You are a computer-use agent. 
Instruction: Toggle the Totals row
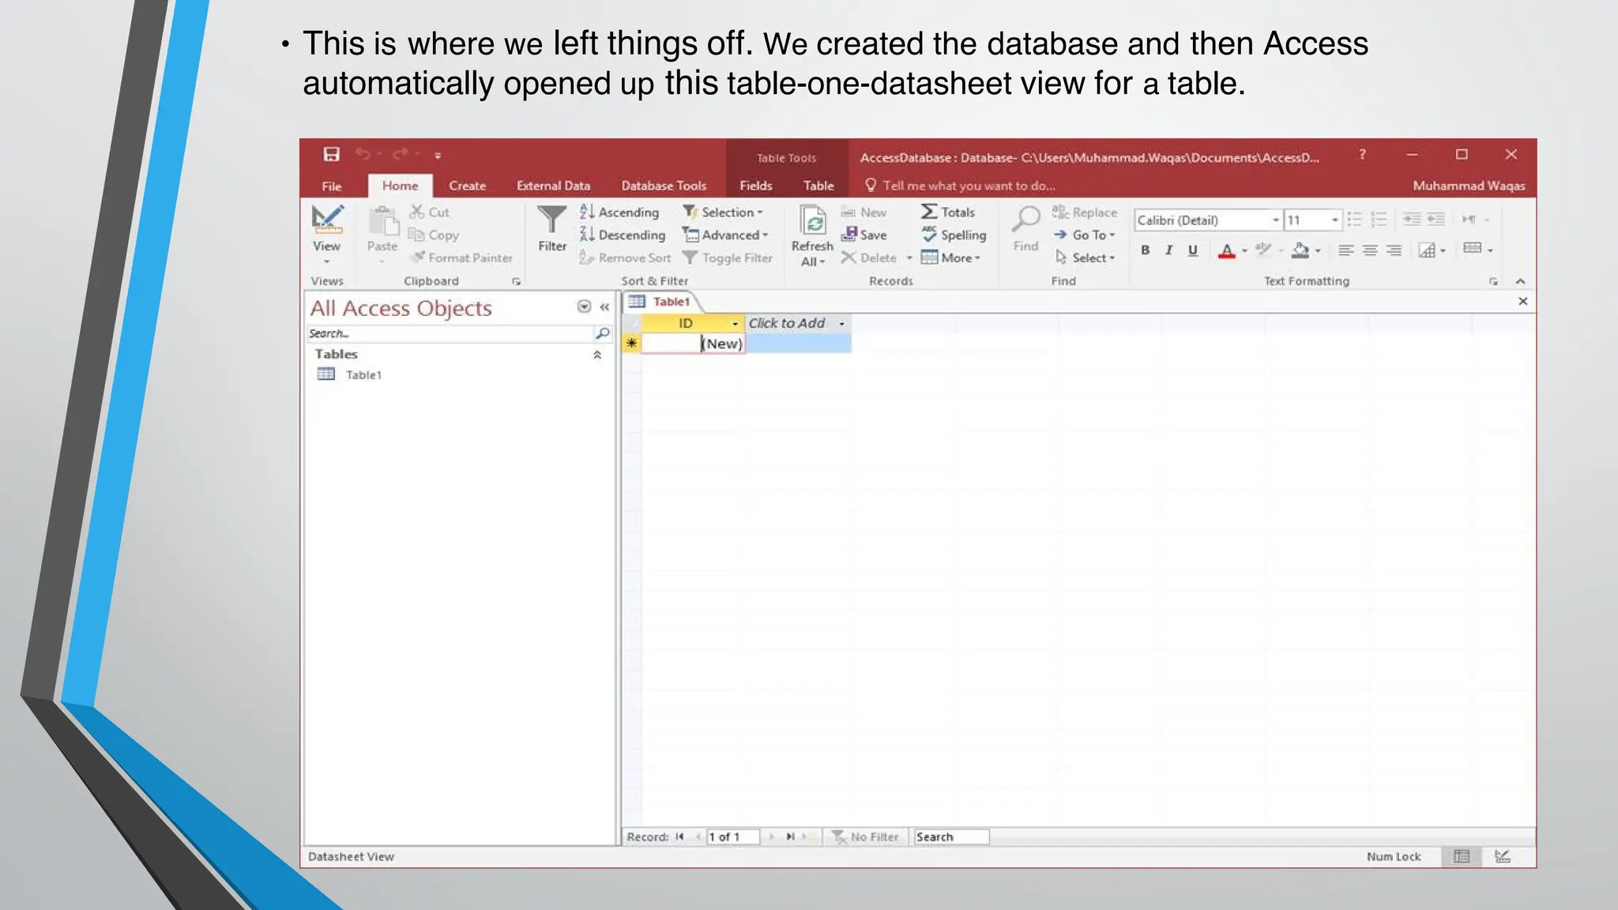pyautogui.click(x=948, y=212)
